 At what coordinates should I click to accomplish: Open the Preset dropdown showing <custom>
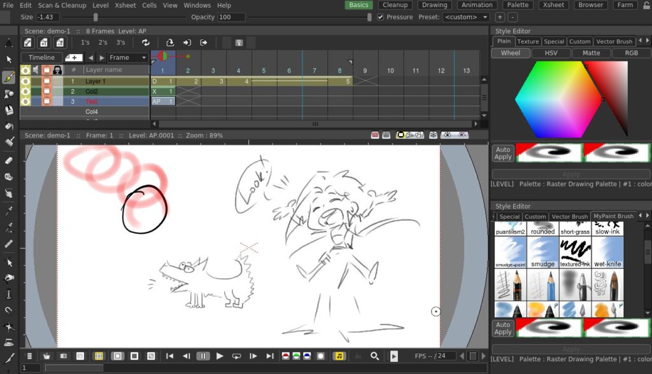(465, 17)
